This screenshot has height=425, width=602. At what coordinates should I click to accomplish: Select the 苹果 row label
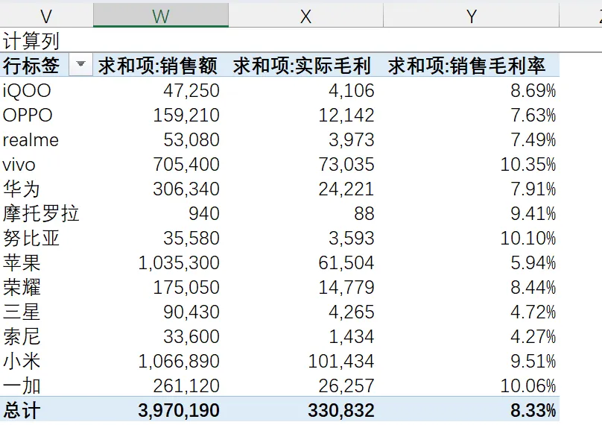22,263
